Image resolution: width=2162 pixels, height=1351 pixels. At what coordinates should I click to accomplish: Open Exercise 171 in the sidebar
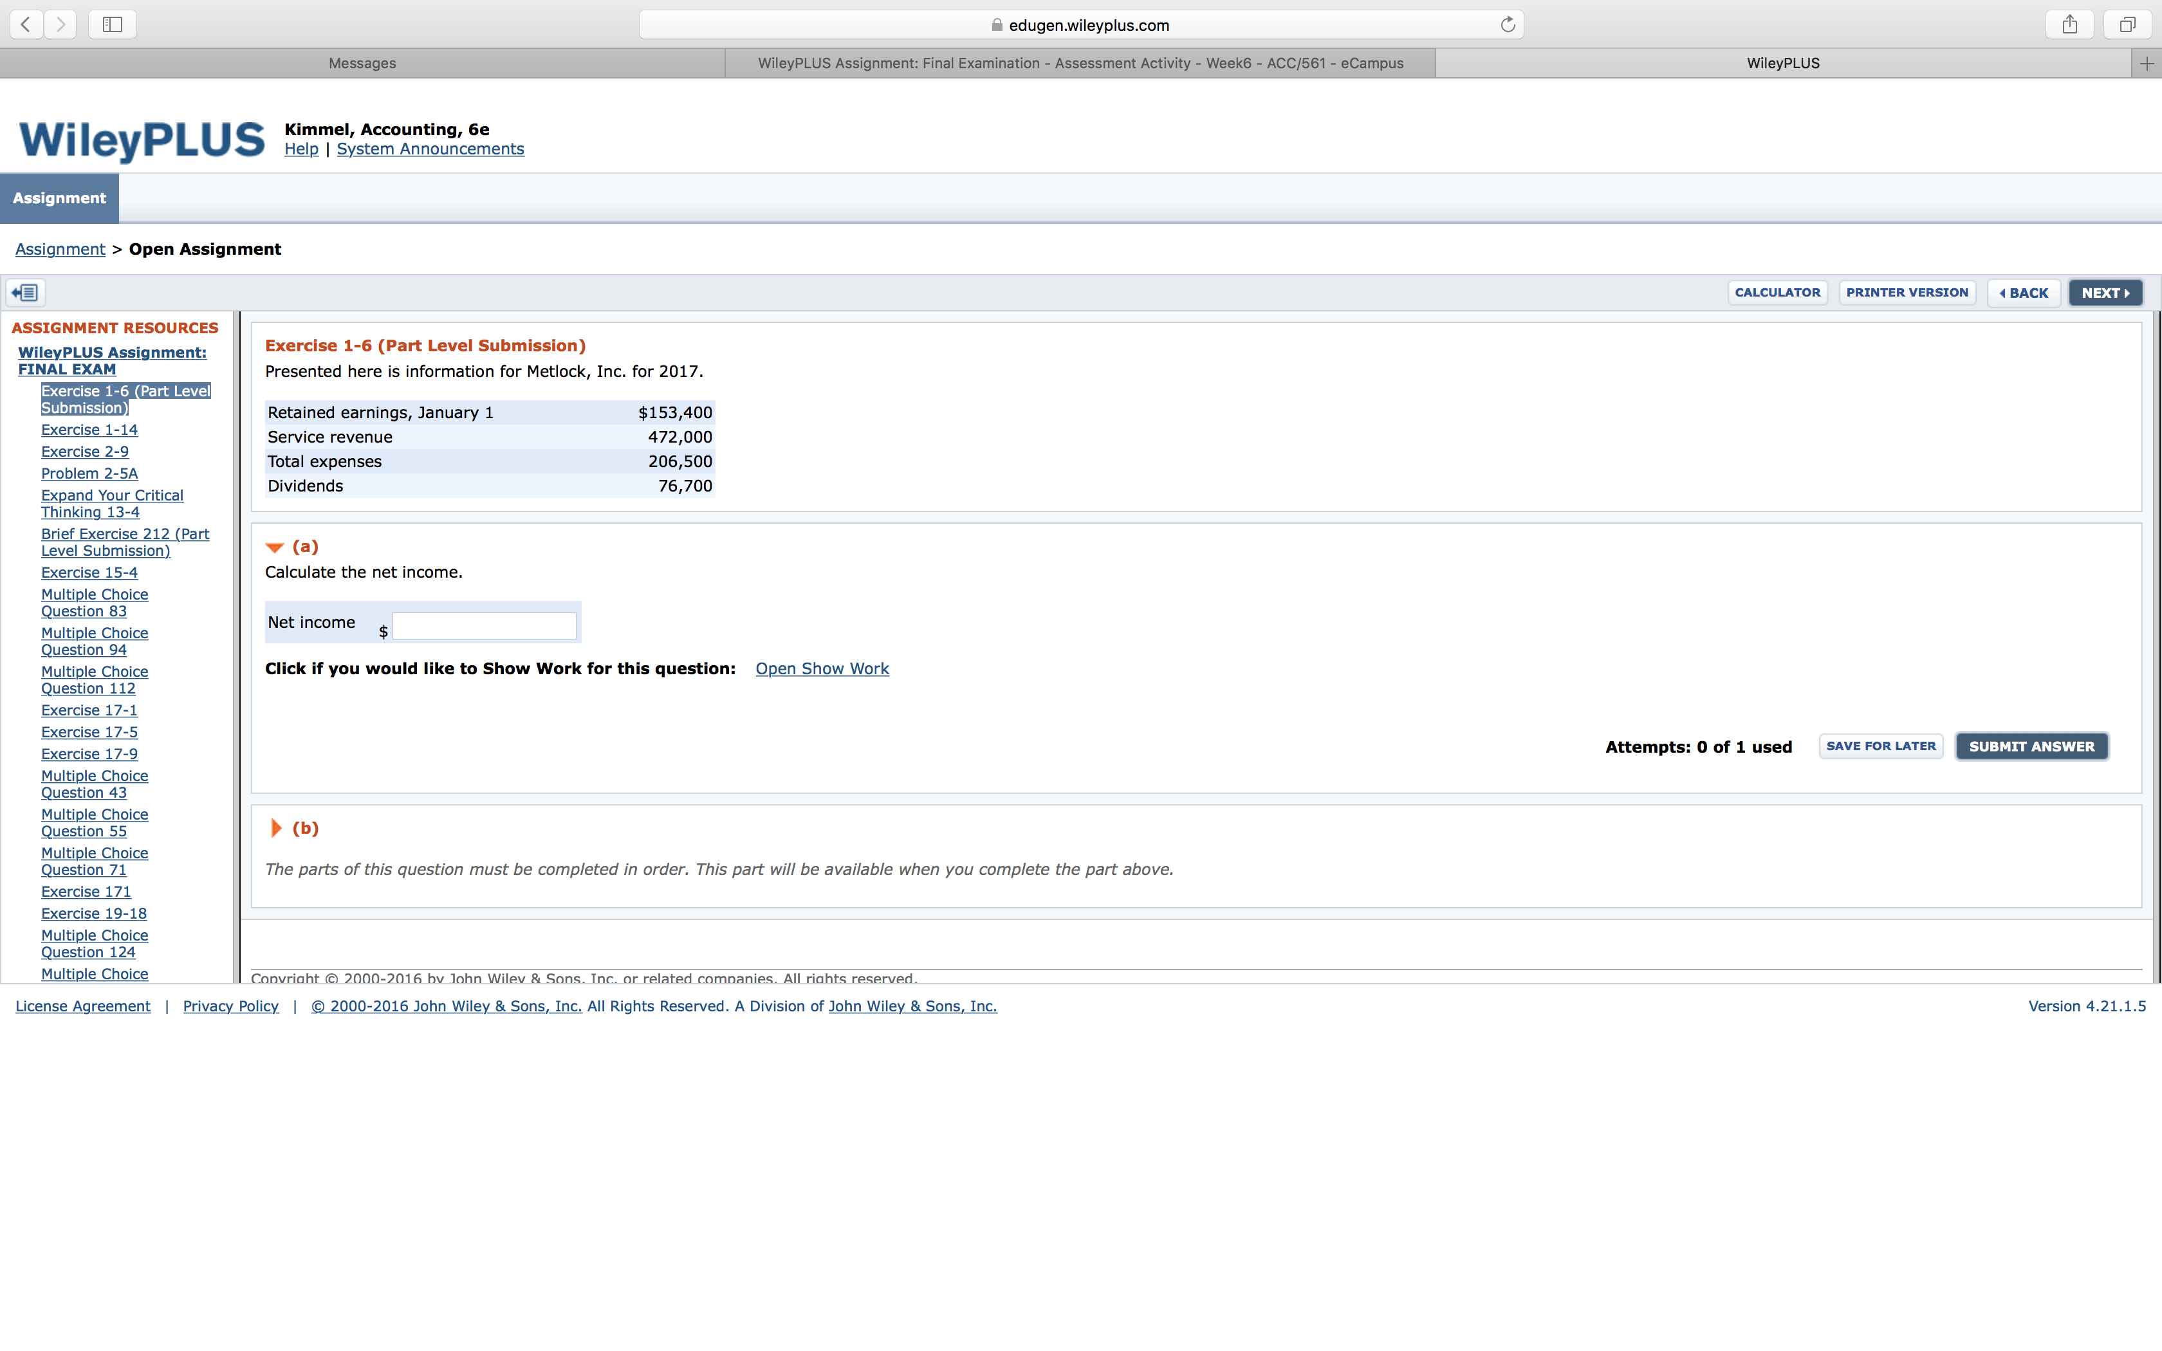86,892
